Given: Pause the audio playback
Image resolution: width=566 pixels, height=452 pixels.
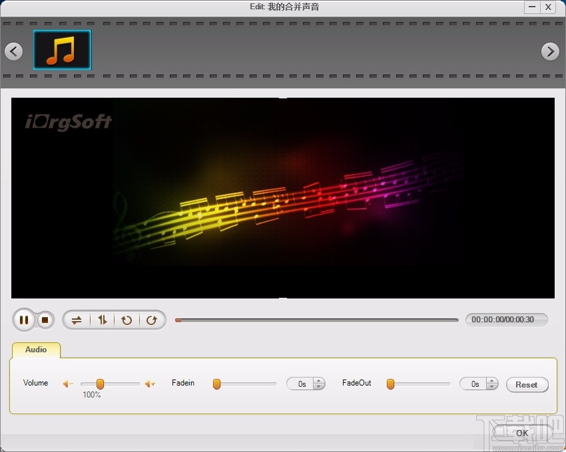Looking at the screenshot, I should pos(24,320).
